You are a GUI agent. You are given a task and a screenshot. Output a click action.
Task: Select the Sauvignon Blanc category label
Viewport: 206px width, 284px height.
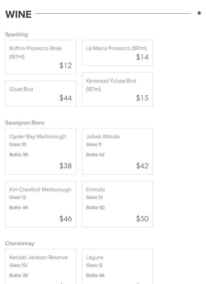pyautogui.click(x=25, y=123)
